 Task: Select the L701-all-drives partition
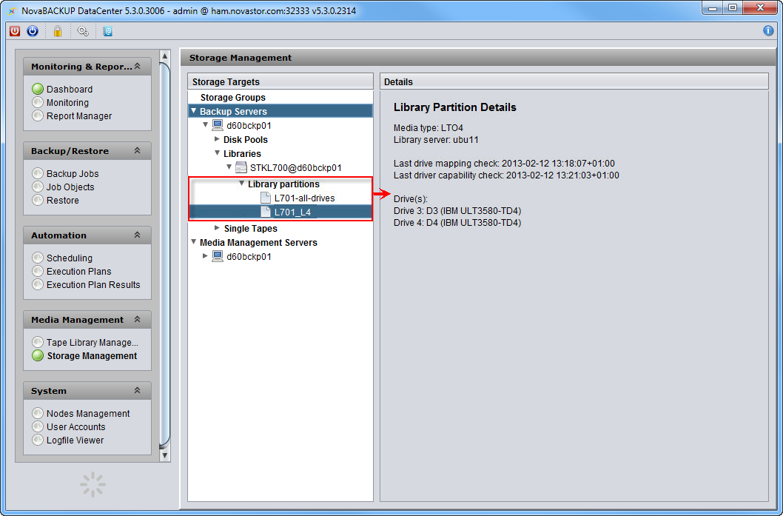[x=305, y=198]
